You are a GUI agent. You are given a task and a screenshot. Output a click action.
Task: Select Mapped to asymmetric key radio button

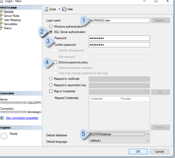[x=51, y=85]
